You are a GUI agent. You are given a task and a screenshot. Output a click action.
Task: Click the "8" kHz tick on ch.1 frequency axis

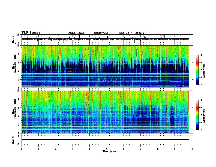tap(19, 54)
